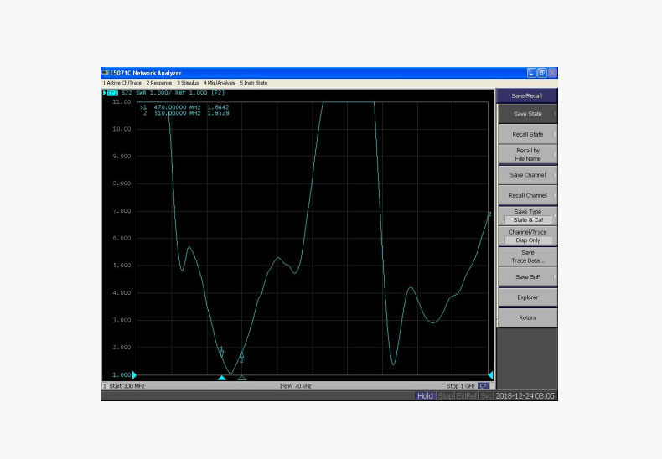Image resolution: width=662 pixels, height=459 pixels.
Task: Click the ExtRef status indicator
Action: pyautogui.click(x=467, y=395)
